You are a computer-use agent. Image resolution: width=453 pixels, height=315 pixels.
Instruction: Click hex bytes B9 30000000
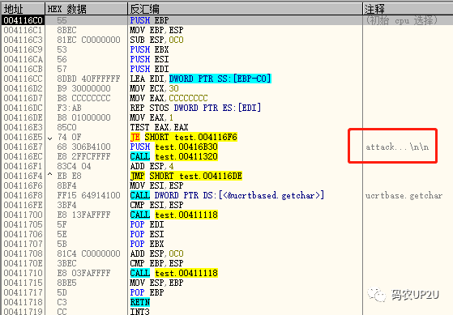(83, 88)
